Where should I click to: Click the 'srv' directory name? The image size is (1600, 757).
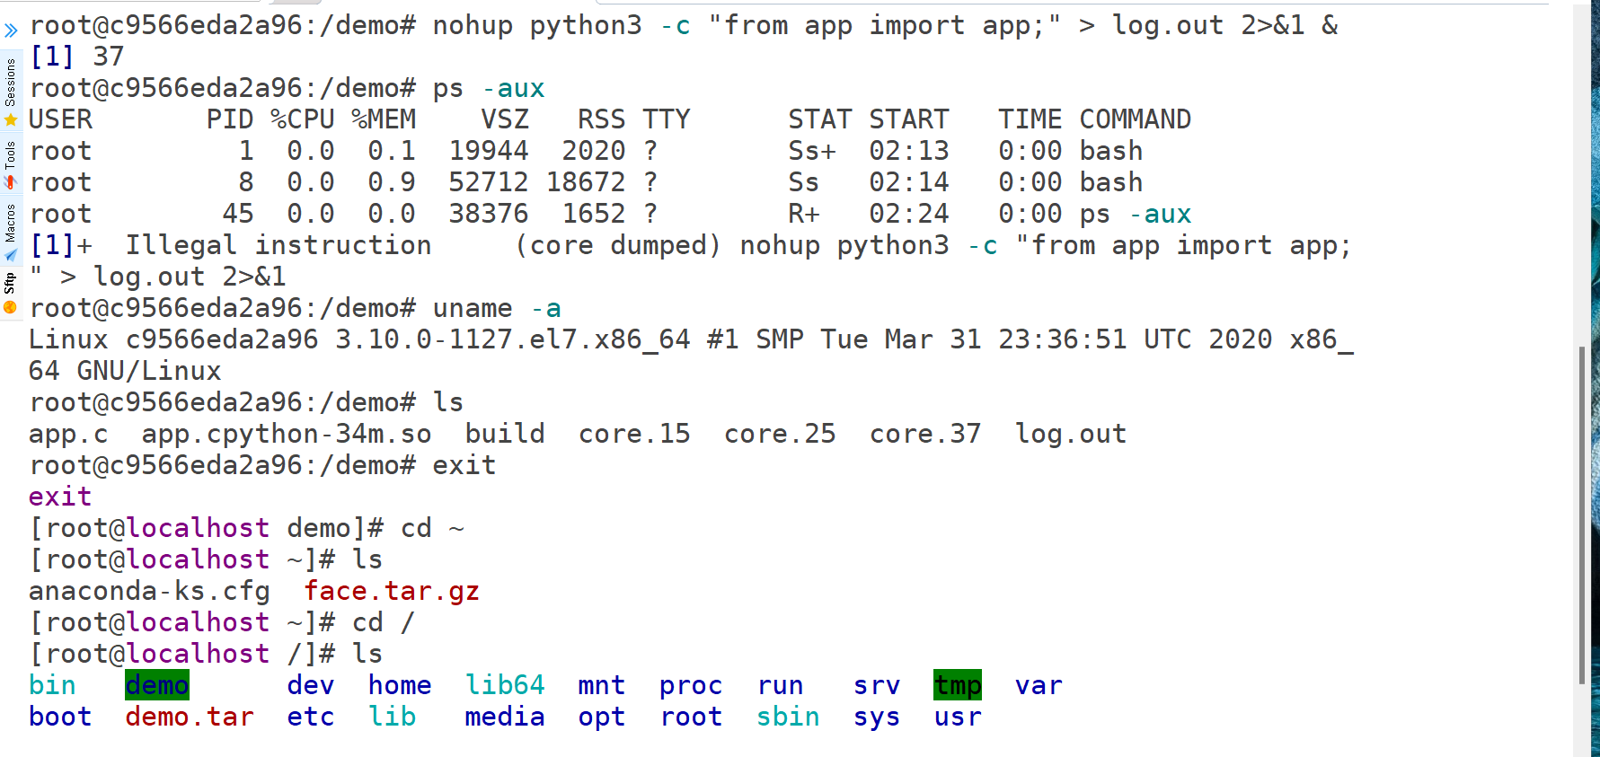pyautogui.click(x=877, y=686)
